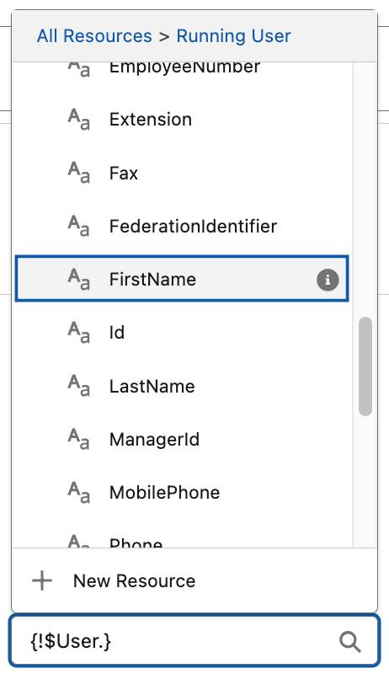The height and width of the screenshot is (679, 389).
Task: Pick the MobilePhone field
Action: click(182, 492)
